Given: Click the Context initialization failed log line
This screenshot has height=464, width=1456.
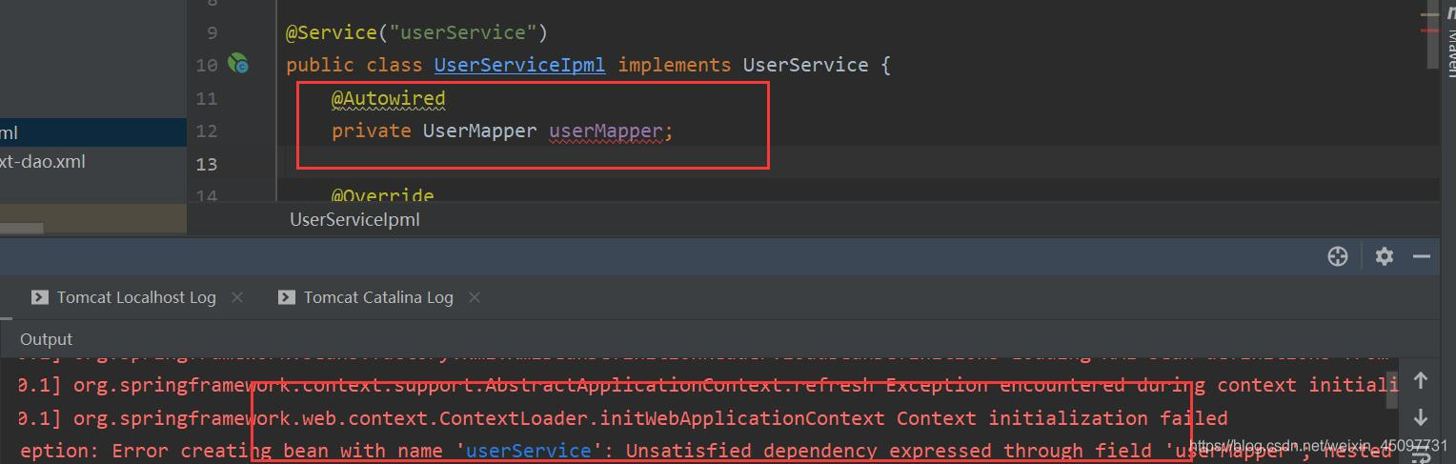Looking at the screenshot, I should (x=623, y=418).
